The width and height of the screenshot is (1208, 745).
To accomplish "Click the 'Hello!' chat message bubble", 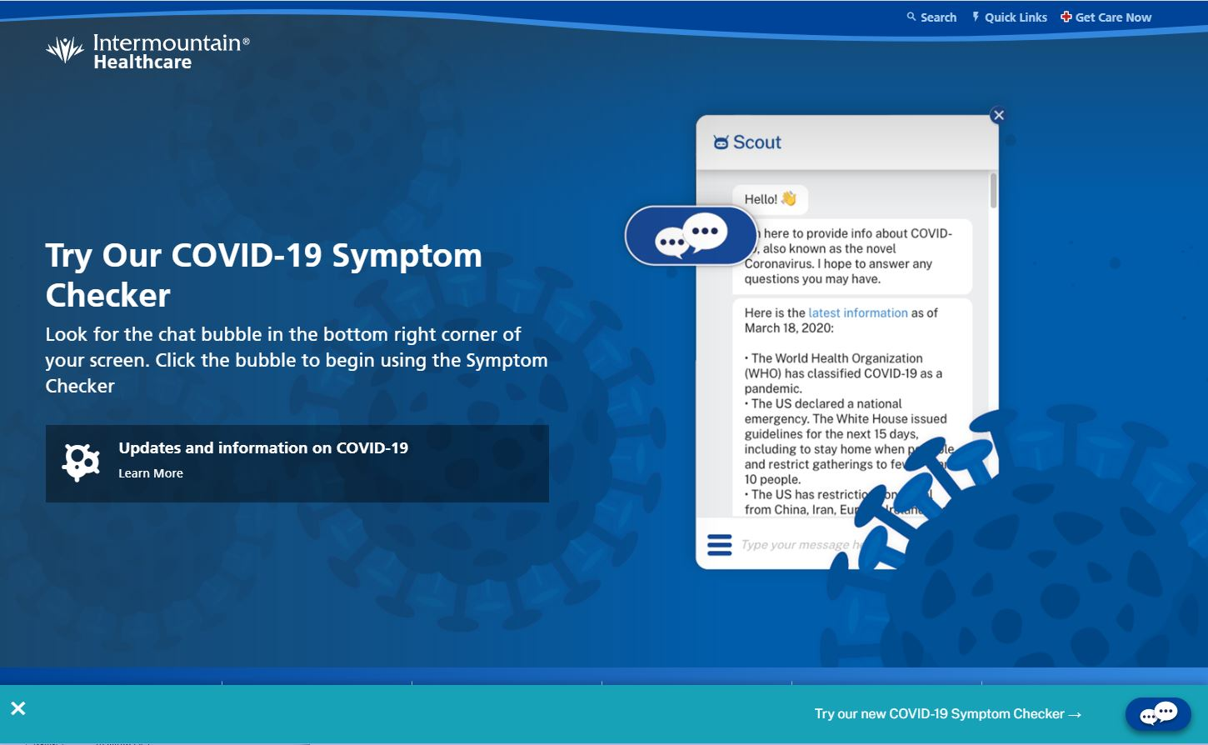I will point(771,199).
